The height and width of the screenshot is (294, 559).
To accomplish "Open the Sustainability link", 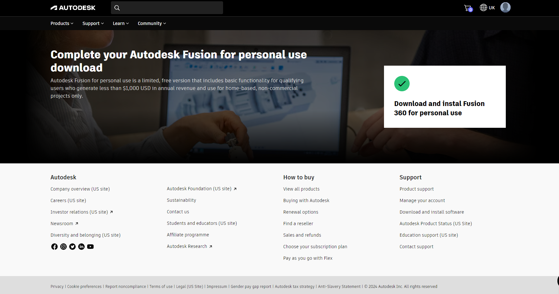I will 181,200.
